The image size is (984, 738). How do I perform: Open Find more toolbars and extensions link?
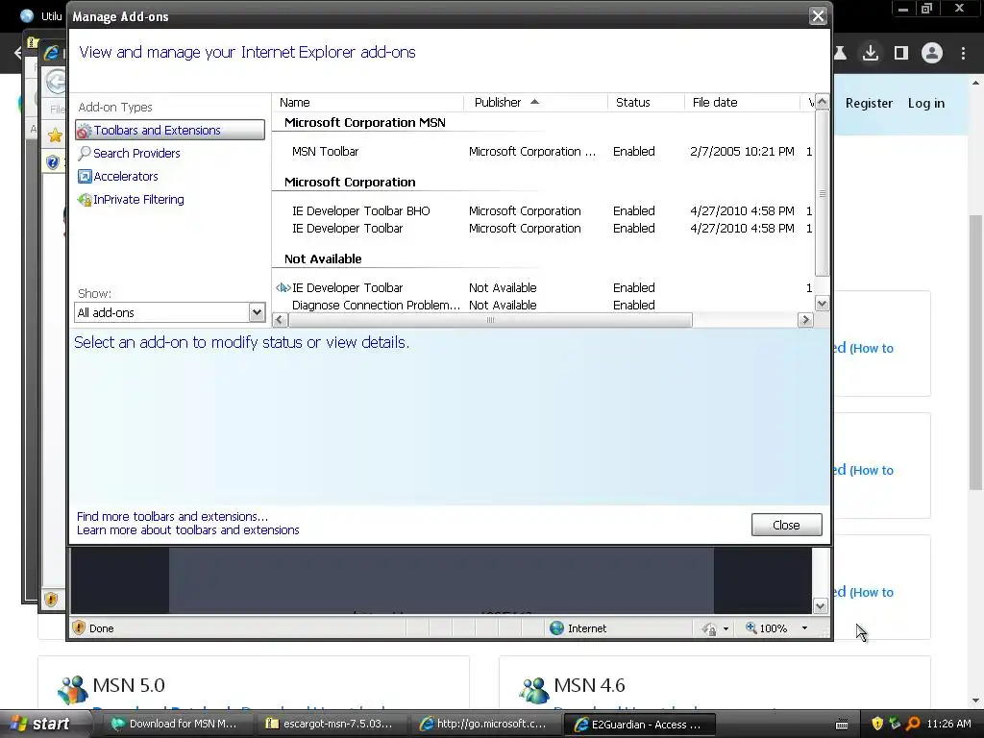(172, 516)
